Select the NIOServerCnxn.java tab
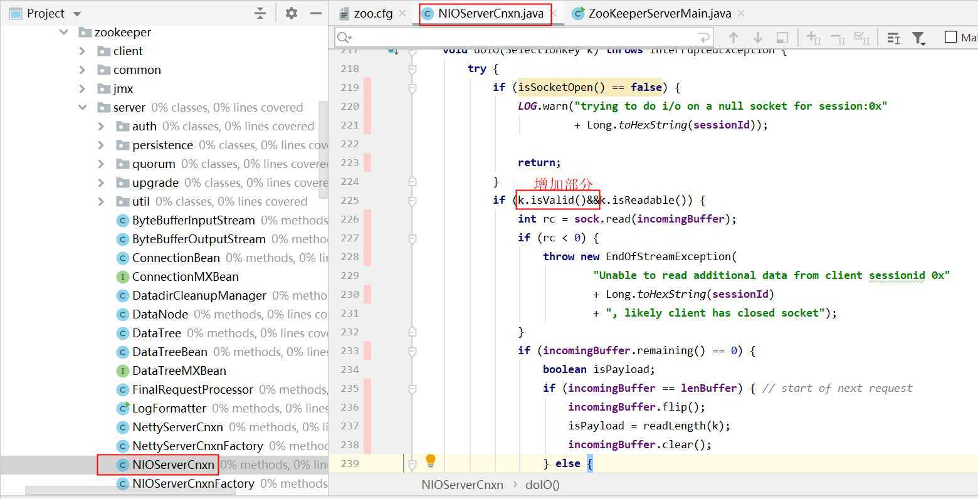 pyautogui.click(x=490, y=13)
